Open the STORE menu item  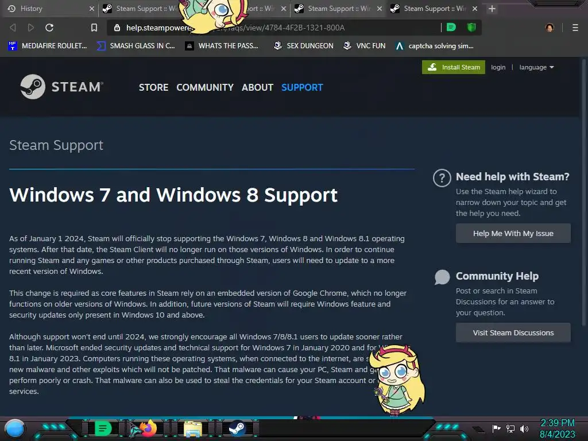pyautogui.click(x=153, y=87)
